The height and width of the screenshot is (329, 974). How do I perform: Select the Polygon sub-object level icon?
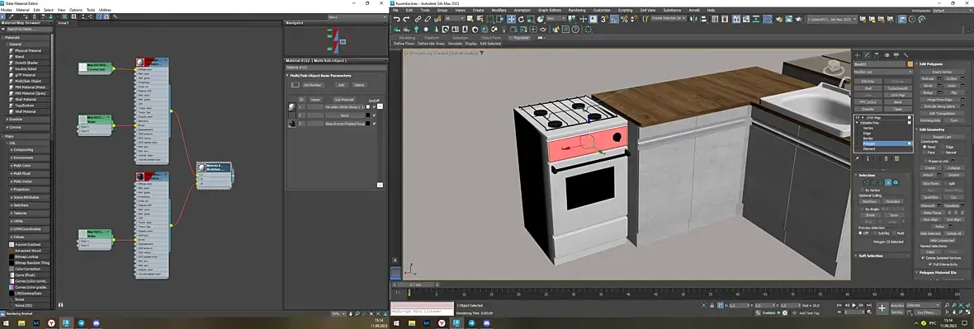pyautogui.click(x=888, y=182)
